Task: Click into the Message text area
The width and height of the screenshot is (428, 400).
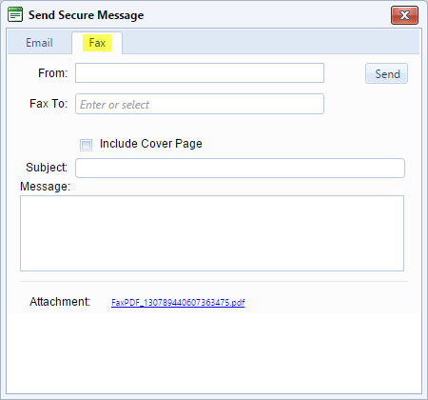Action: pos(212,233)
